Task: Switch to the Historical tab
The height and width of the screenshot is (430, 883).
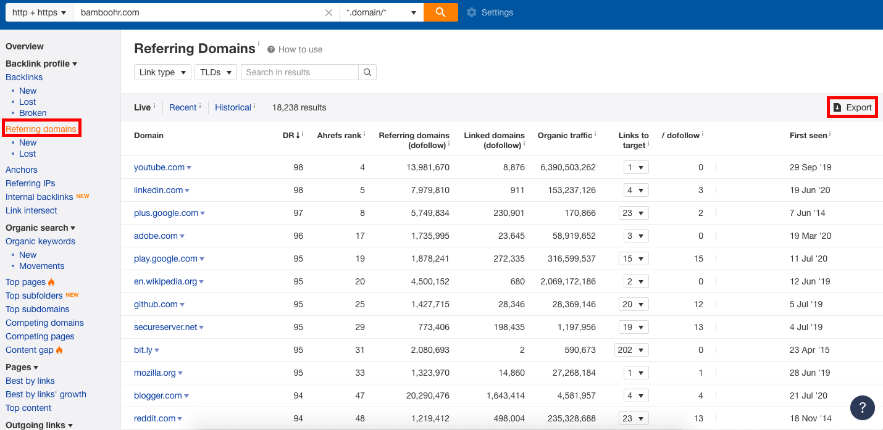Action: pyautogui.click(x=233, y=107)
